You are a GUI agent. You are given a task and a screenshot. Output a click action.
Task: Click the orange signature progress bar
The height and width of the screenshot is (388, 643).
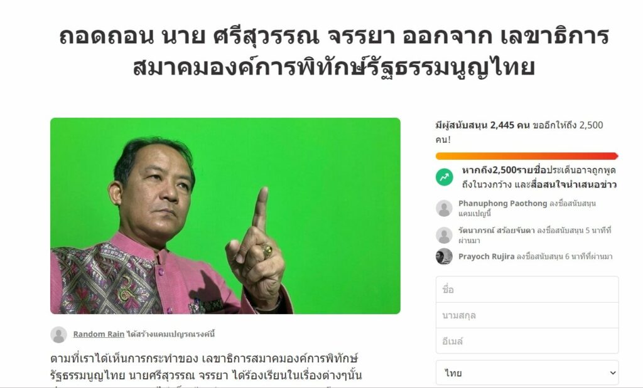pyautogui.click(x=527, y=156)
